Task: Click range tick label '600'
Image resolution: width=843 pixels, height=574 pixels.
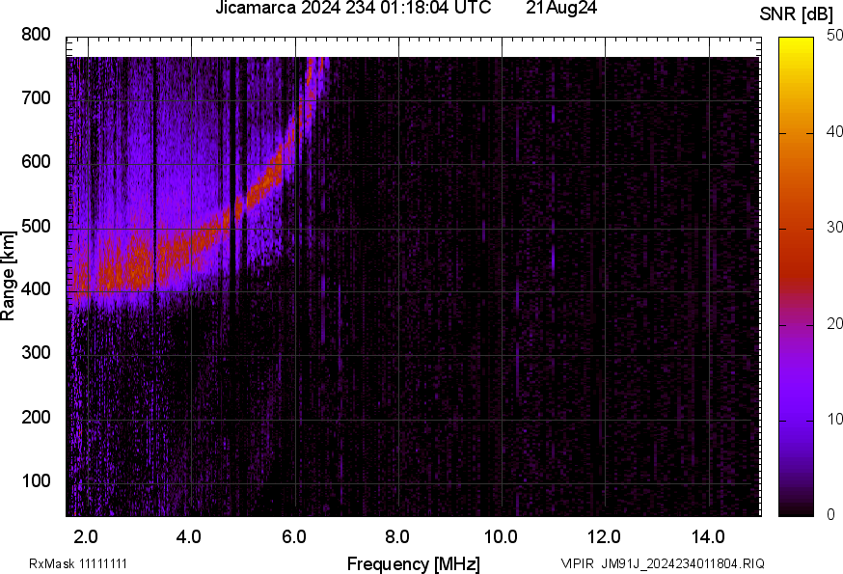Action: point(36,161)
